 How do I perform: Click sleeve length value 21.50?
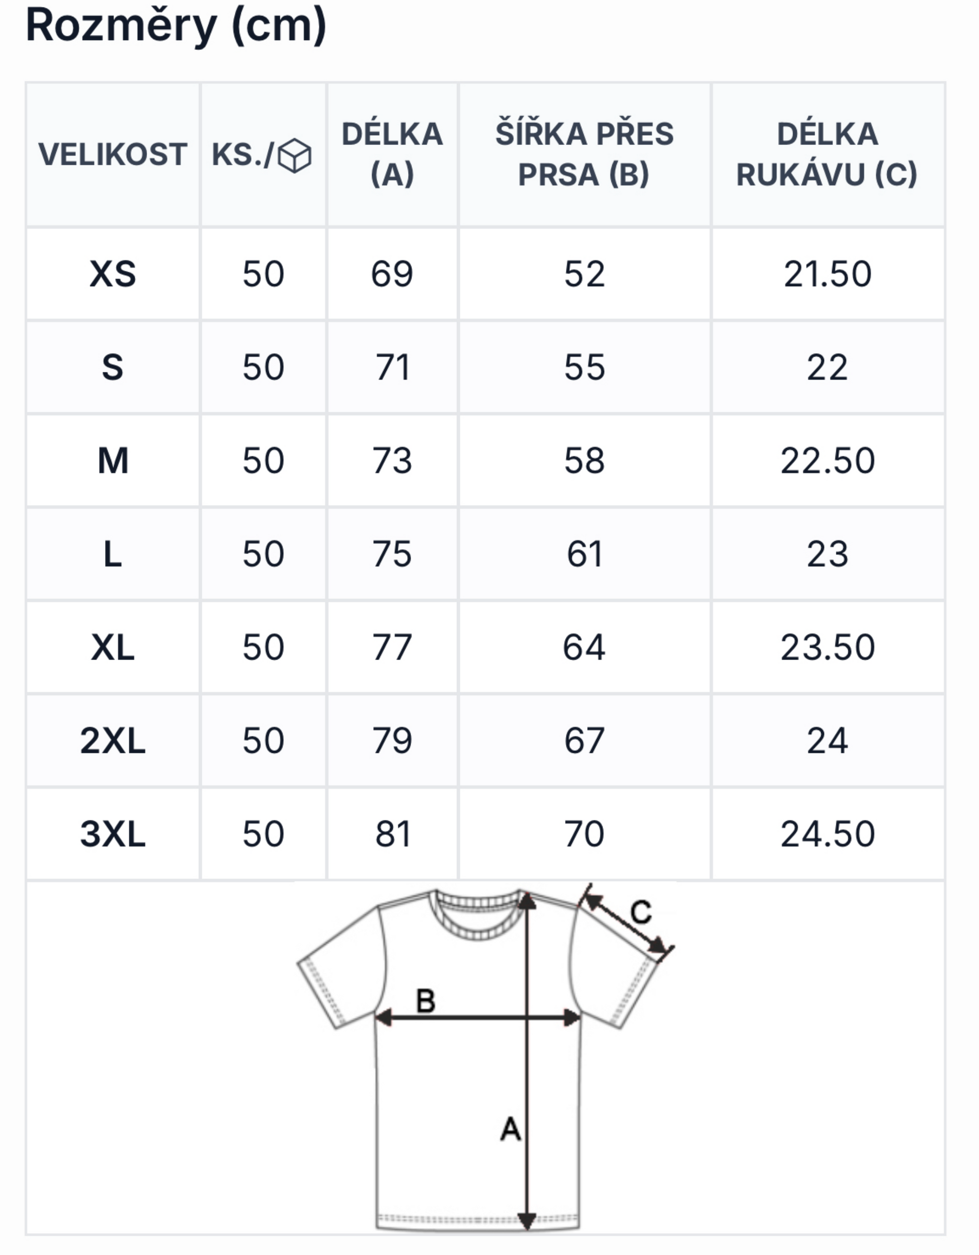[x=827, y=274]
